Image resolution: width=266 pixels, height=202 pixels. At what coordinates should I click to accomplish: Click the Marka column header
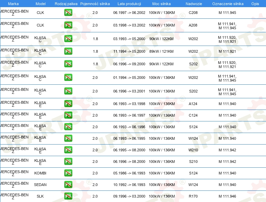pos(13,4)
